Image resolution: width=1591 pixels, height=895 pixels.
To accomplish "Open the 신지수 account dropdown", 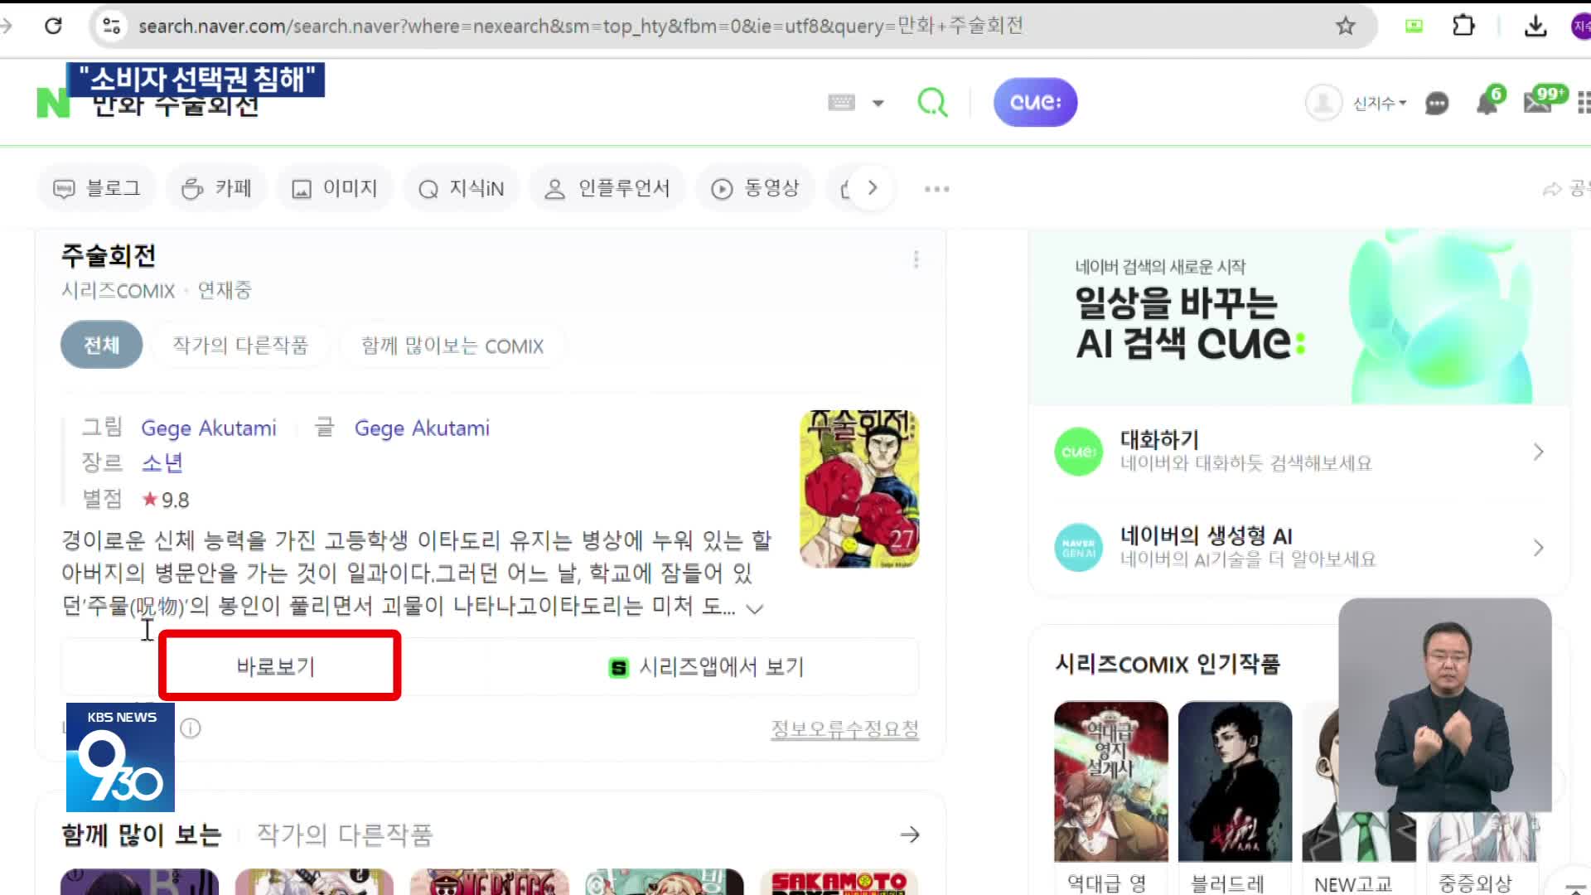I will click(1380, 103).
